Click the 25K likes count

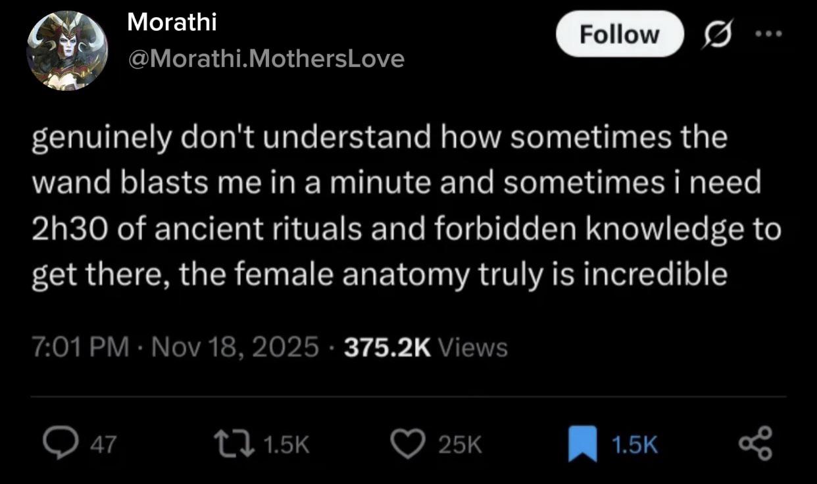pos(460,446)
